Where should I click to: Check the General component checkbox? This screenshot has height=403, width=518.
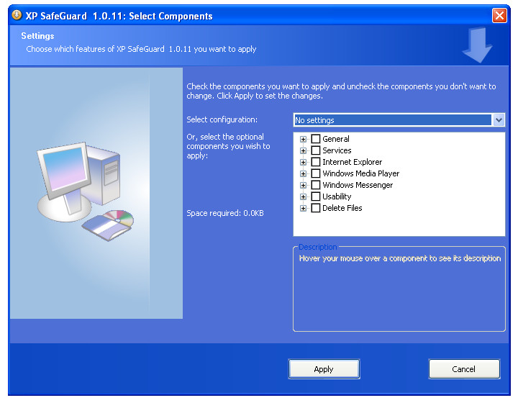tap(316, 139)
